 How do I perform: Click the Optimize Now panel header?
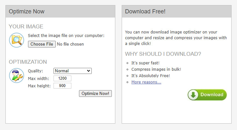click(27, 12)
